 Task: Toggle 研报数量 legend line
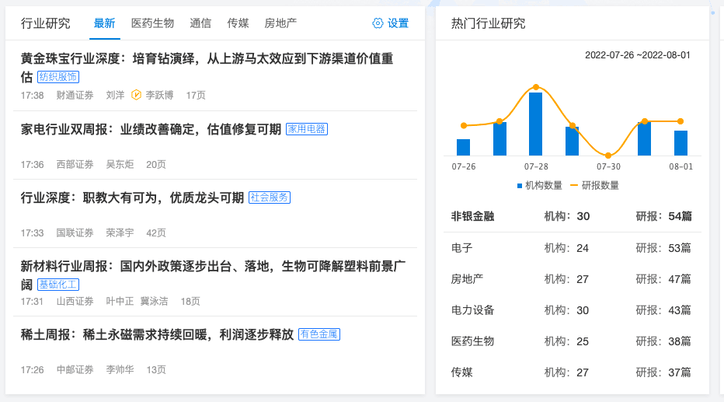pyautogui.click(x=574, y=185)
